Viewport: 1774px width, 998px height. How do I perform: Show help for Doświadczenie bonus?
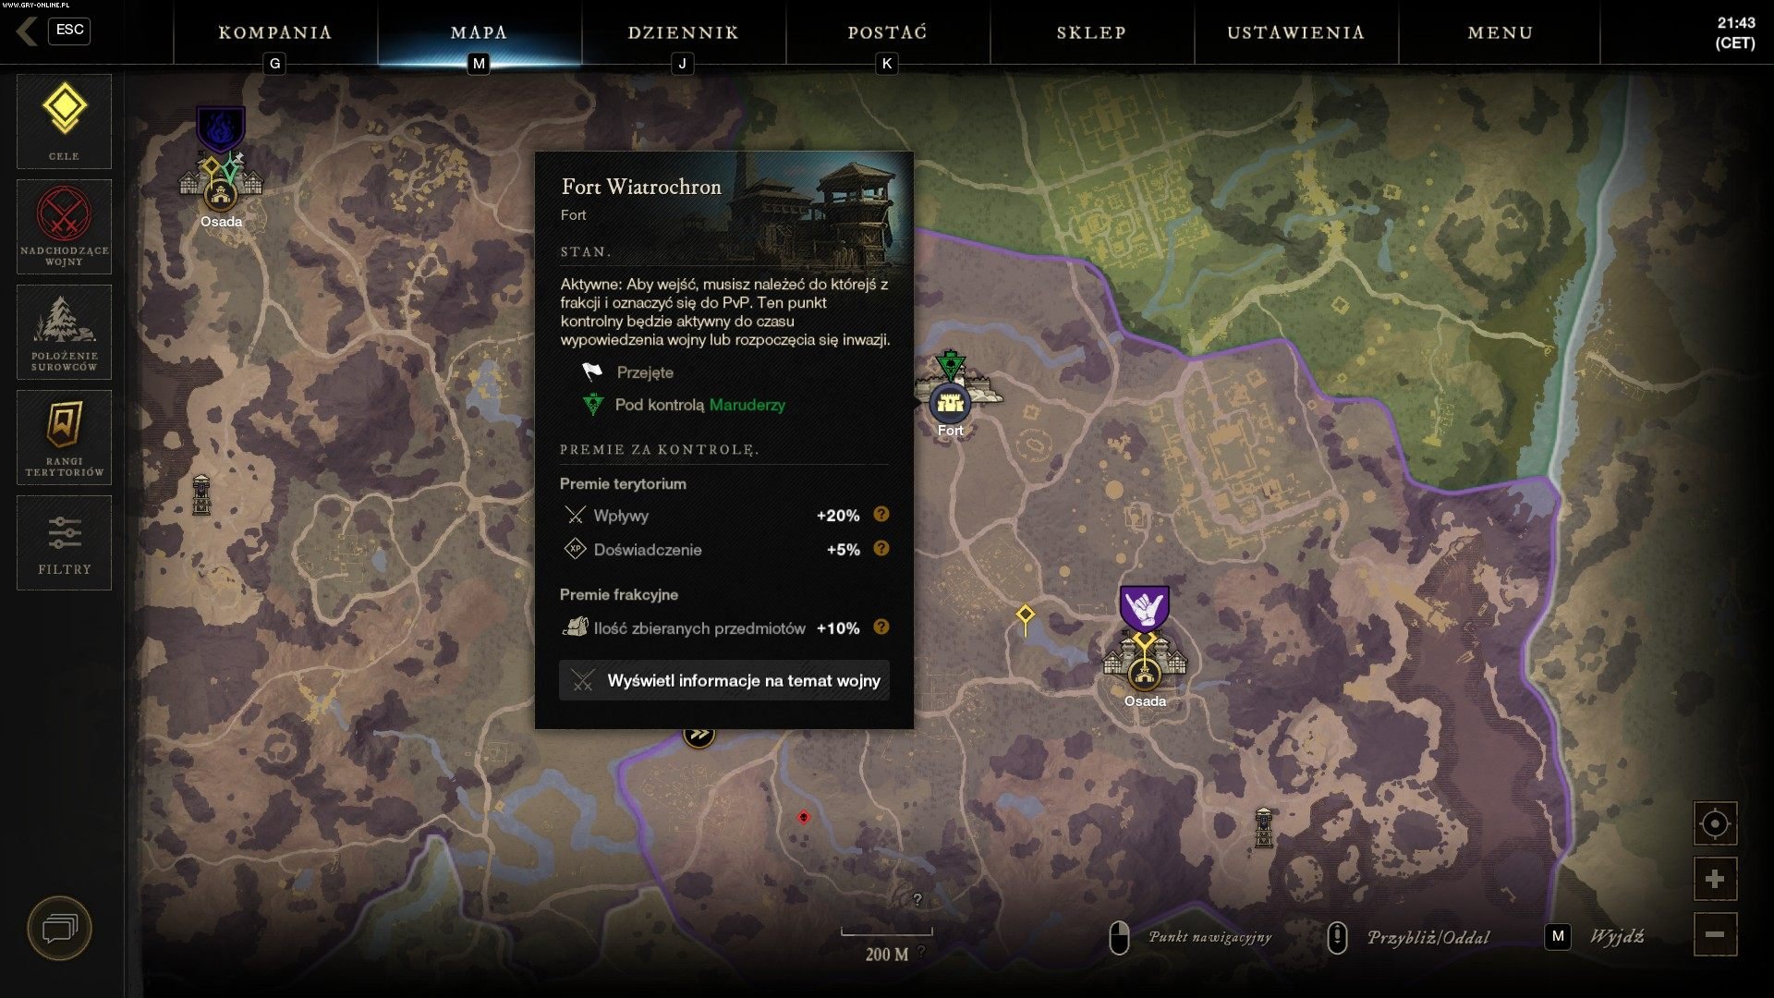pyautogui.click(x=881, y=549)
